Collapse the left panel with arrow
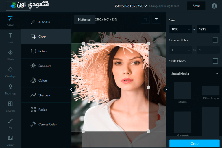 click(x=71, y=90)
